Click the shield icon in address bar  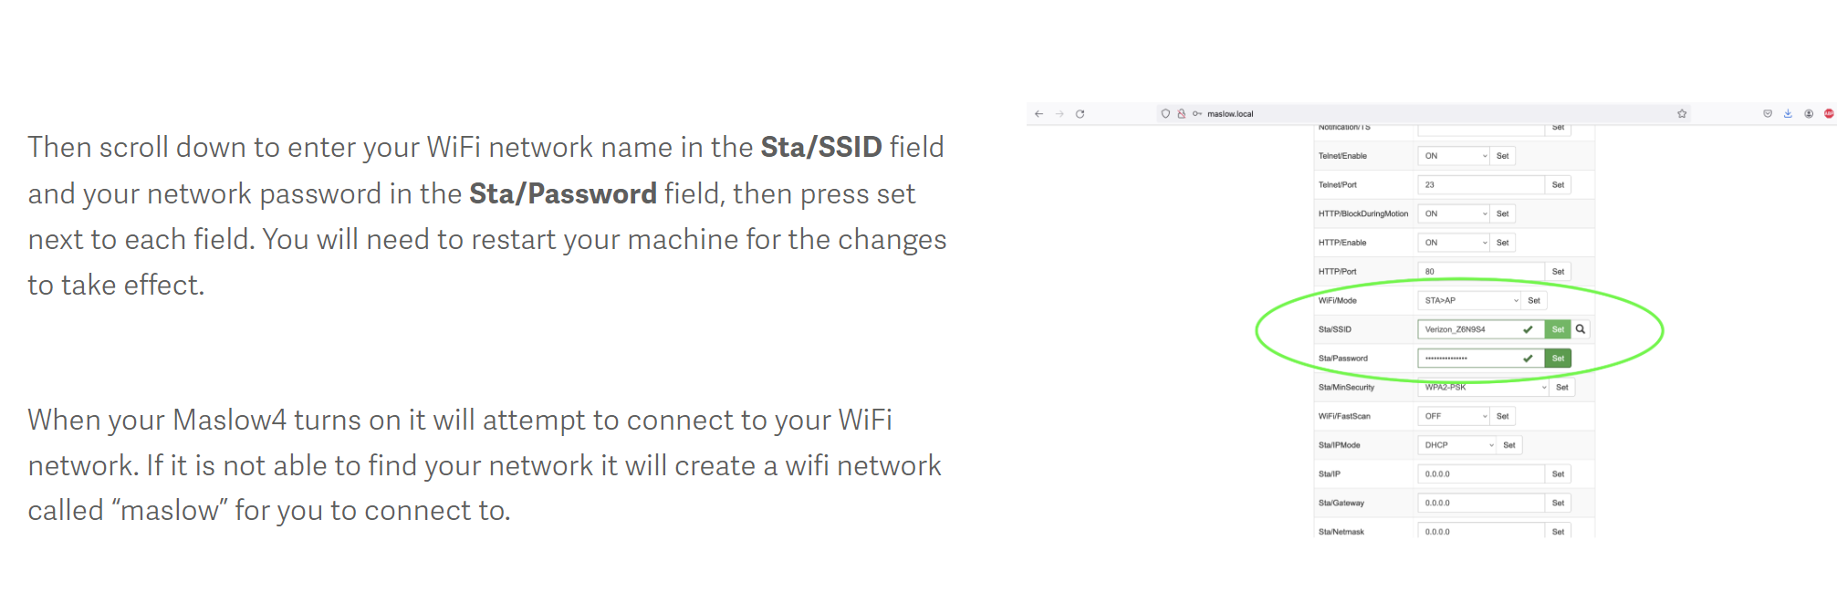(x=1165, y=114)
